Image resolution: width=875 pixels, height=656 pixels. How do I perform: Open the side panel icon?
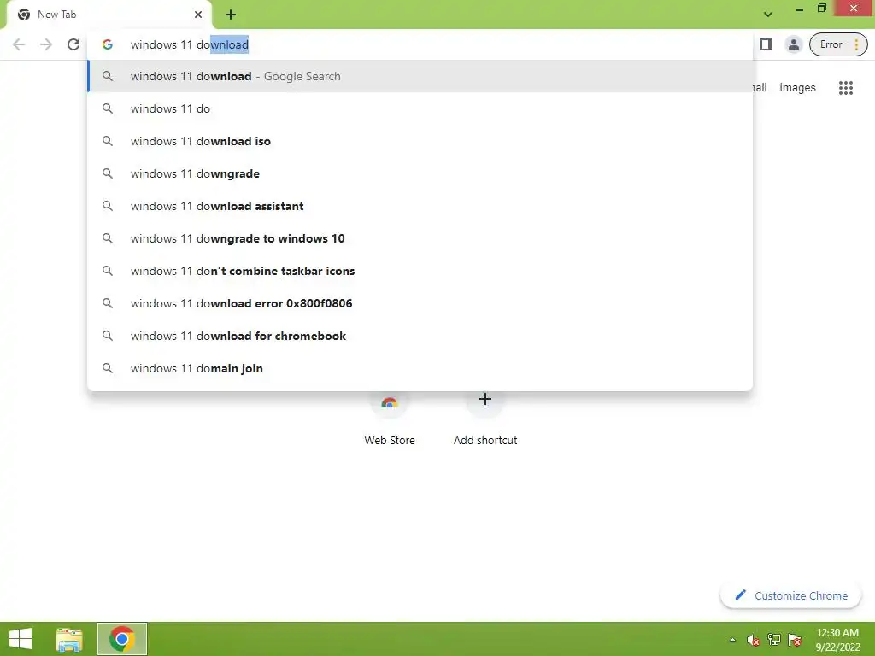coord(766,44)
